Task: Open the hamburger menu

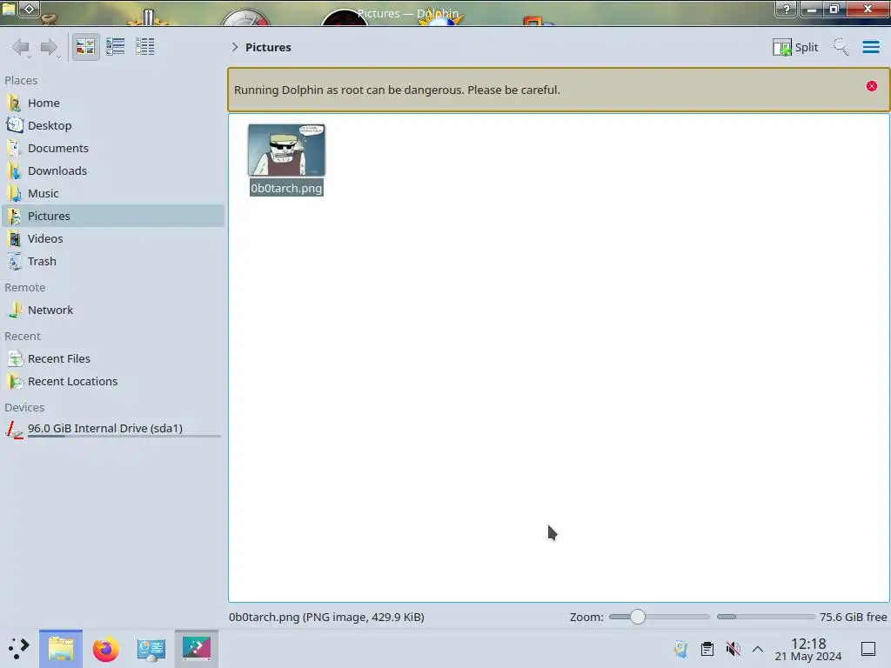Action: click(x=870, y=47)
